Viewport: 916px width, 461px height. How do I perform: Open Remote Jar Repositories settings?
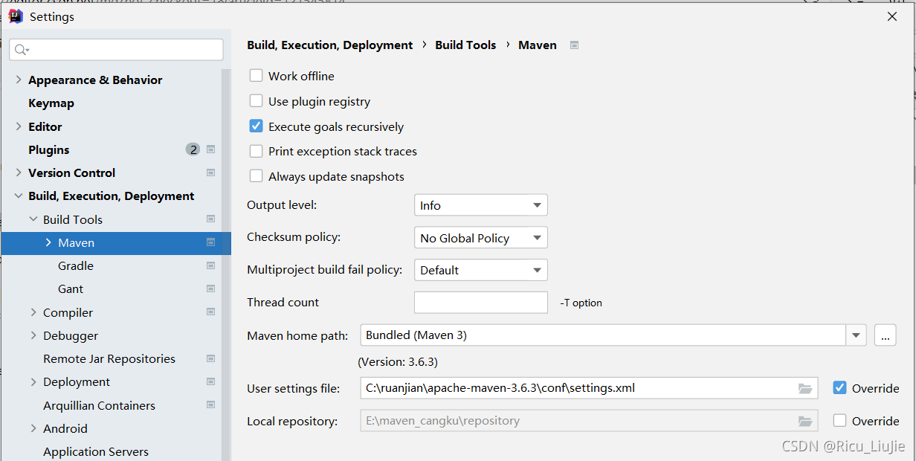111,358
